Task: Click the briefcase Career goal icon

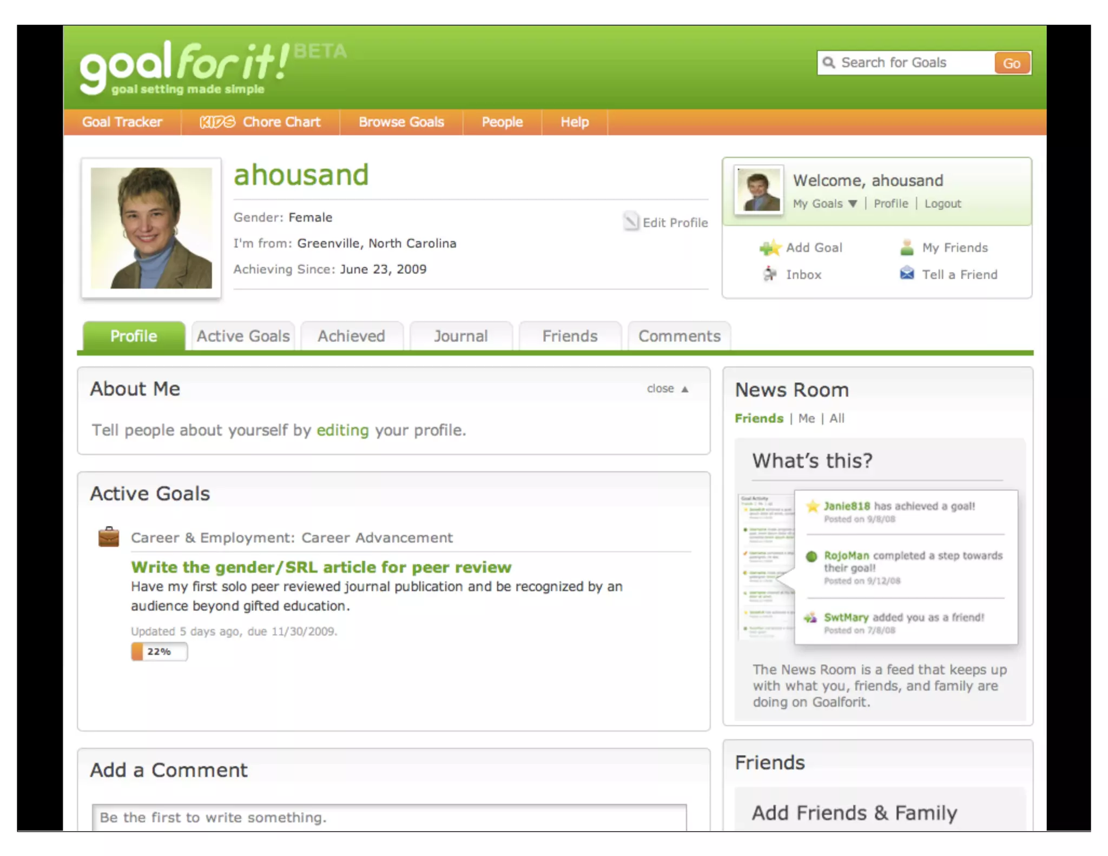Action: click(109, 537)
